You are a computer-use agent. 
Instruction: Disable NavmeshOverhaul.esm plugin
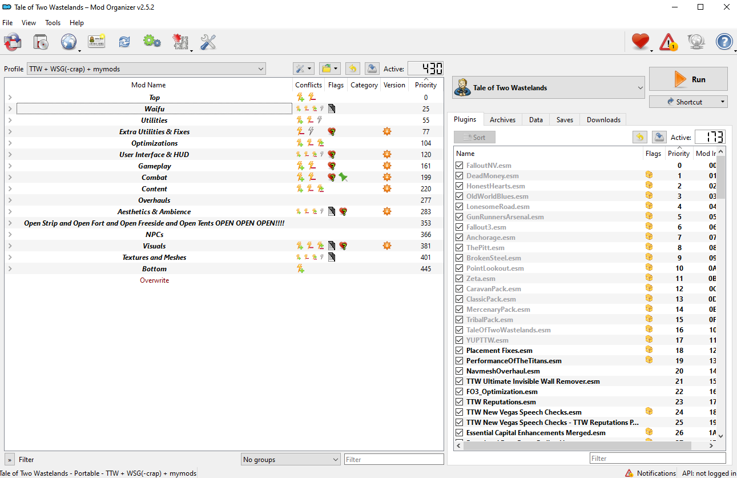coord(460,371)
